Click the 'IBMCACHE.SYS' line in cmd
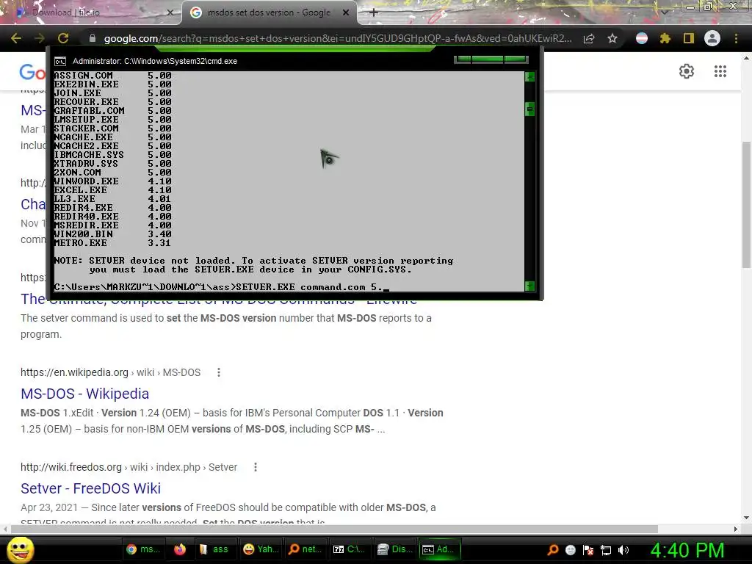Screen dimensions: 752x564 click(x=112, y=155)
